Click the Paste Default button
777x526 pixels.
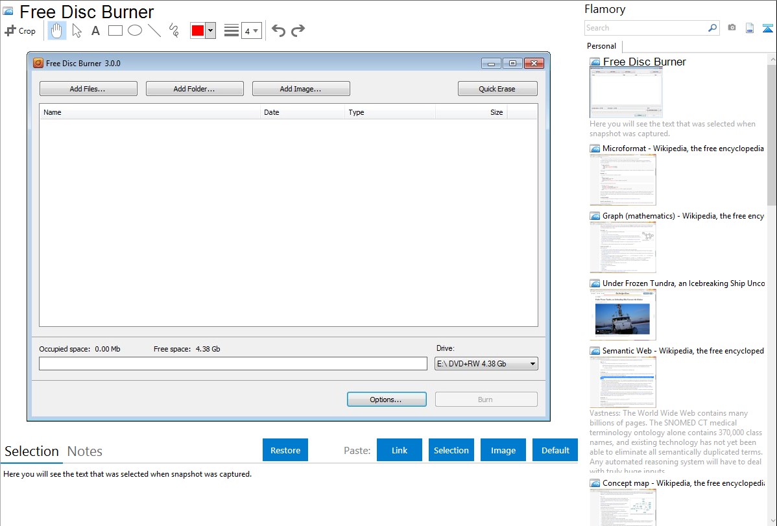coord(555,449)
